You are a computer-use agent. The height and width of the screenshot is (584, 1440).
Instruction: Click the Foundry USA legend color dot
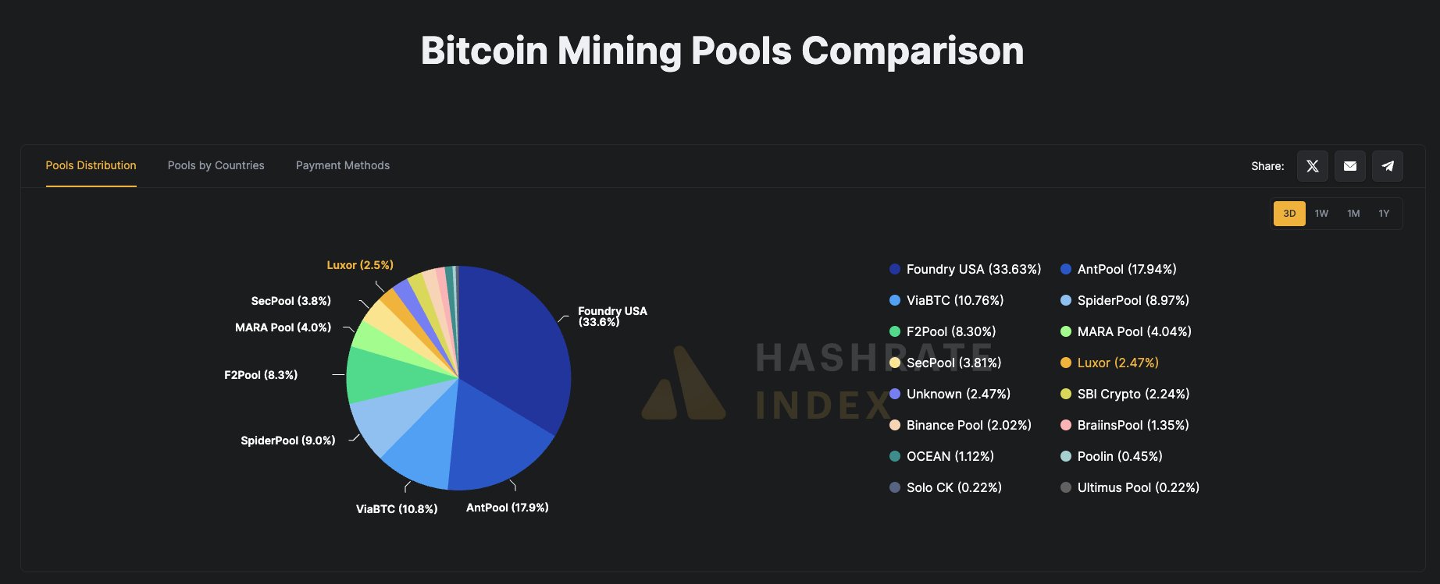pyautogui.click(x=893, y=269)
